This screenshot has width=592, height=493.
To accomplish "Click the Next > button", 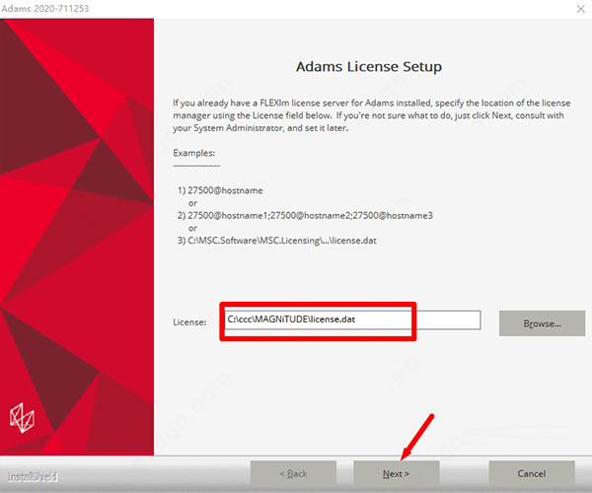I will [396, 474].
